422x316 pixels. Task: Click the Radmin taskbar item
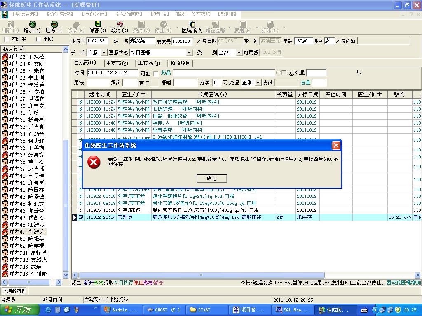click(121, 310)
